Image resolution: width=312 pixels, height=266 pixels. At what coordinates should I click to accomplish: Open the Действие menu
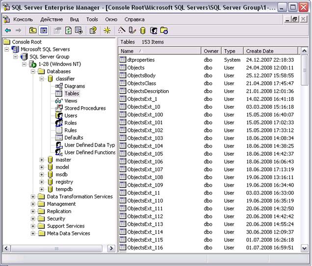(x=52, y=20)
